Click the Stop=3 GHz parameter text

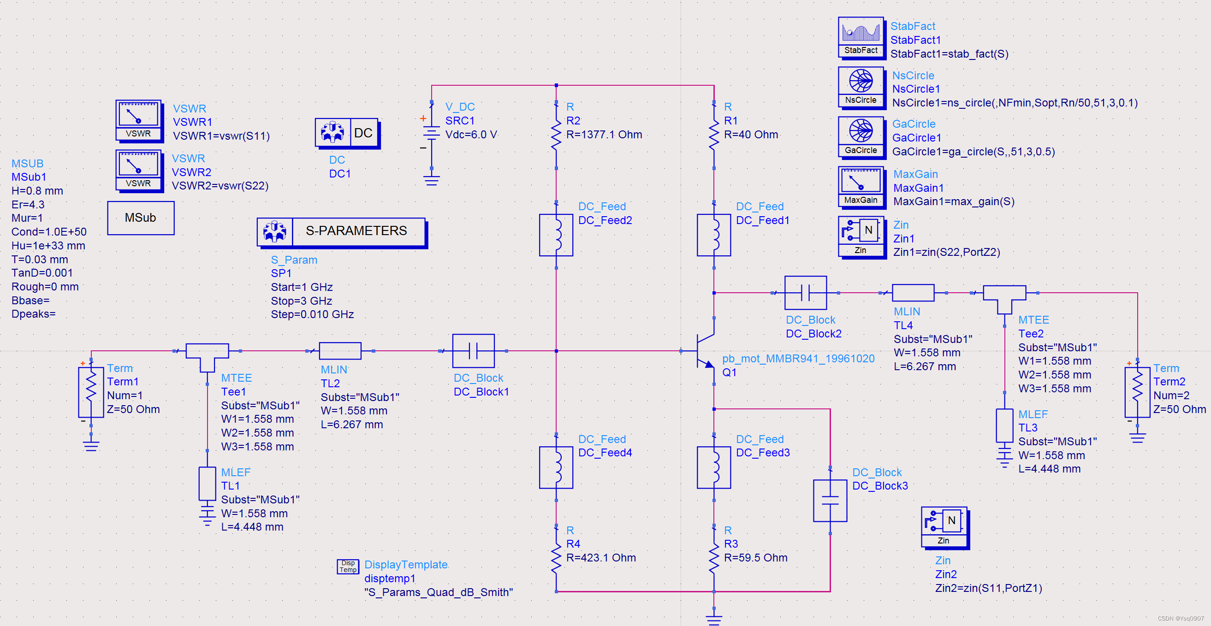click(301, 301)
